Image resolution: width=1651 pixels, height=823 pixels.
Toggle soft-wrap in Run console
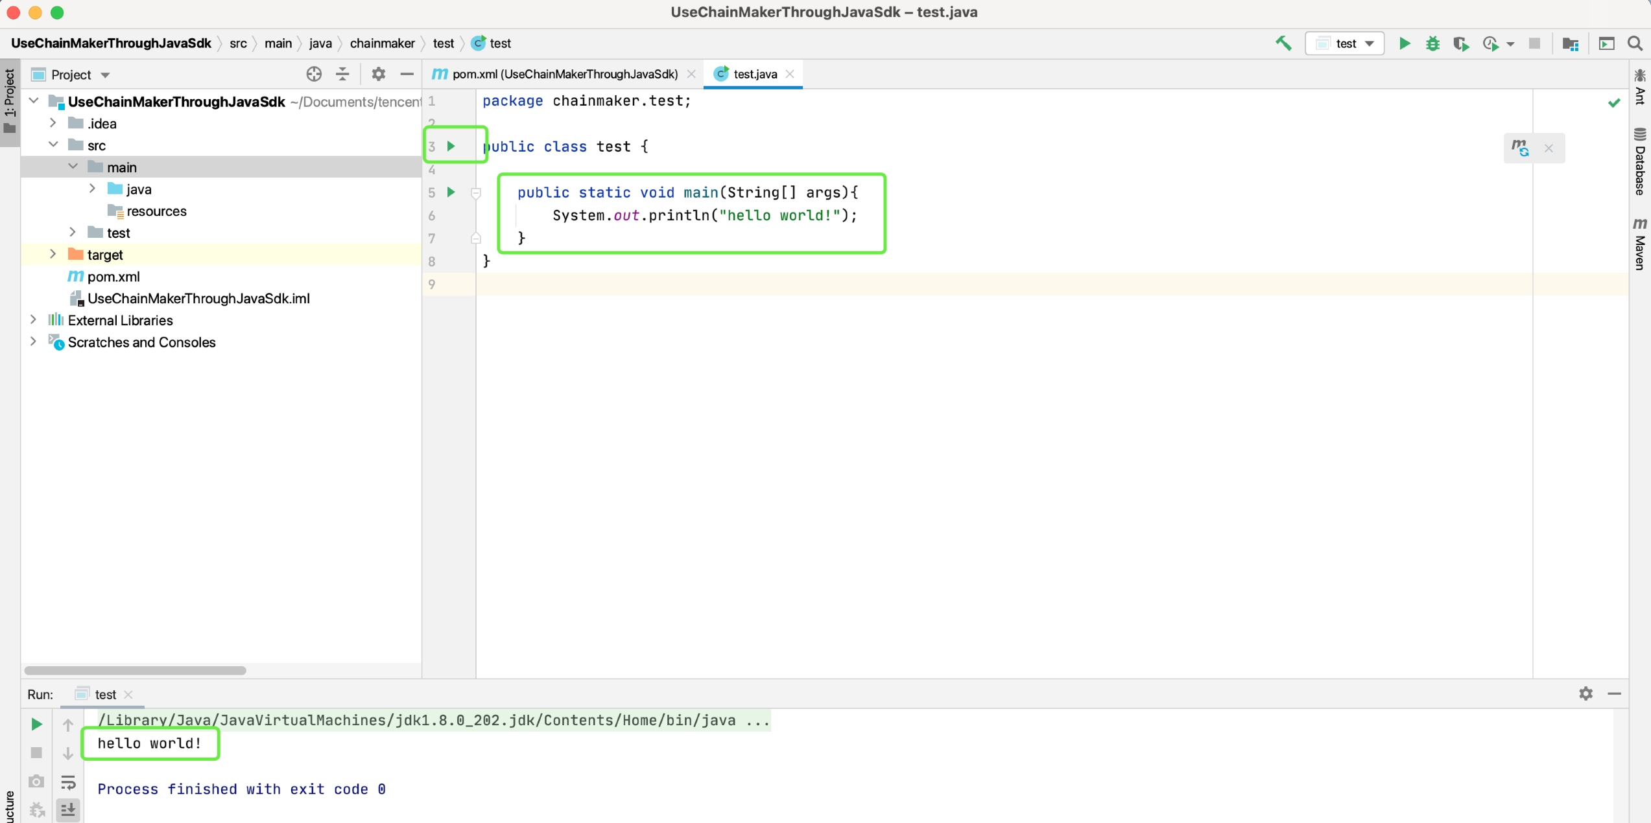(68, 782)
